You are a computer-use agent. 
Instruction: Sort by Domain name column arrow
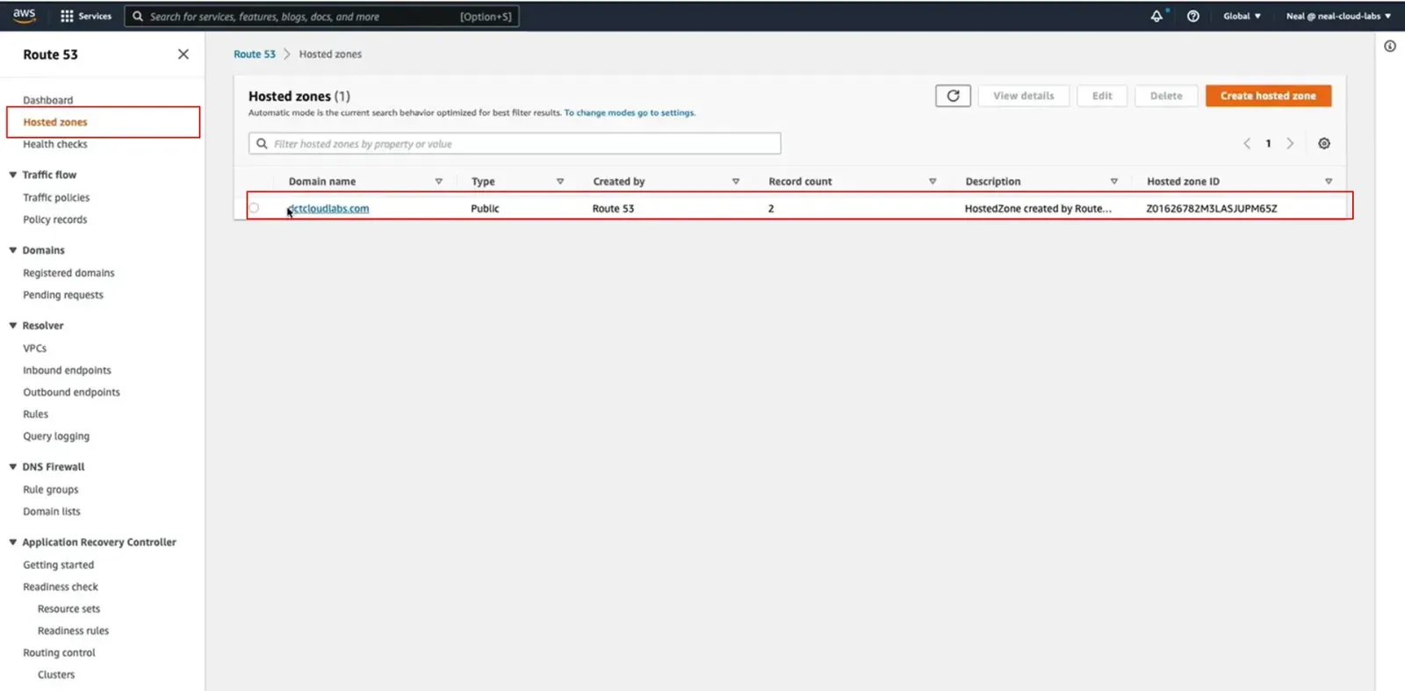[439, 182]
